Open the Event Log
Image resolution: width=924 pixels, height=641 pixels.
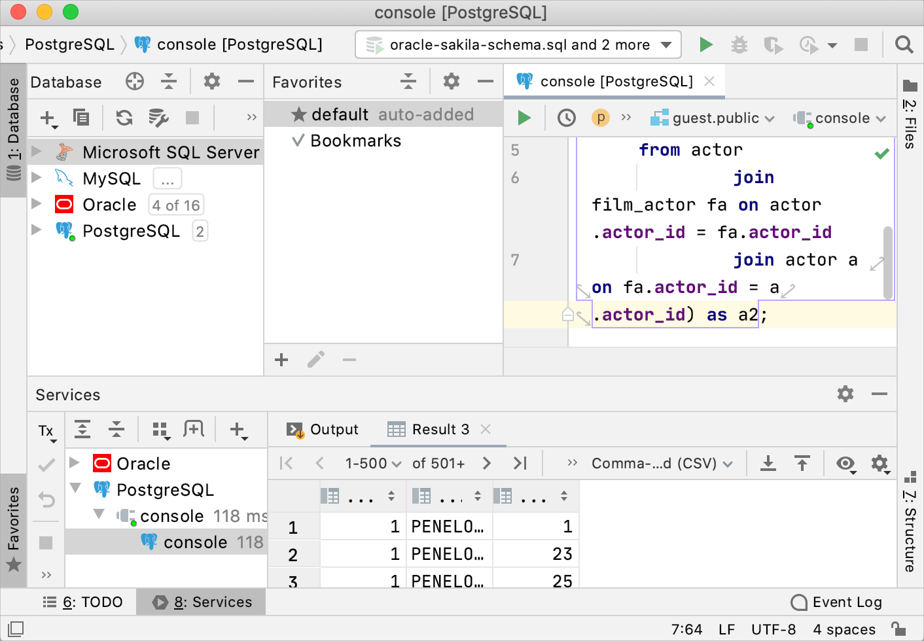coord(836,602)
